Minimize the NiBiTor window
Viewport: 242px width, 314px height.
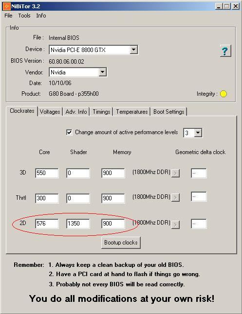[219, 6]
